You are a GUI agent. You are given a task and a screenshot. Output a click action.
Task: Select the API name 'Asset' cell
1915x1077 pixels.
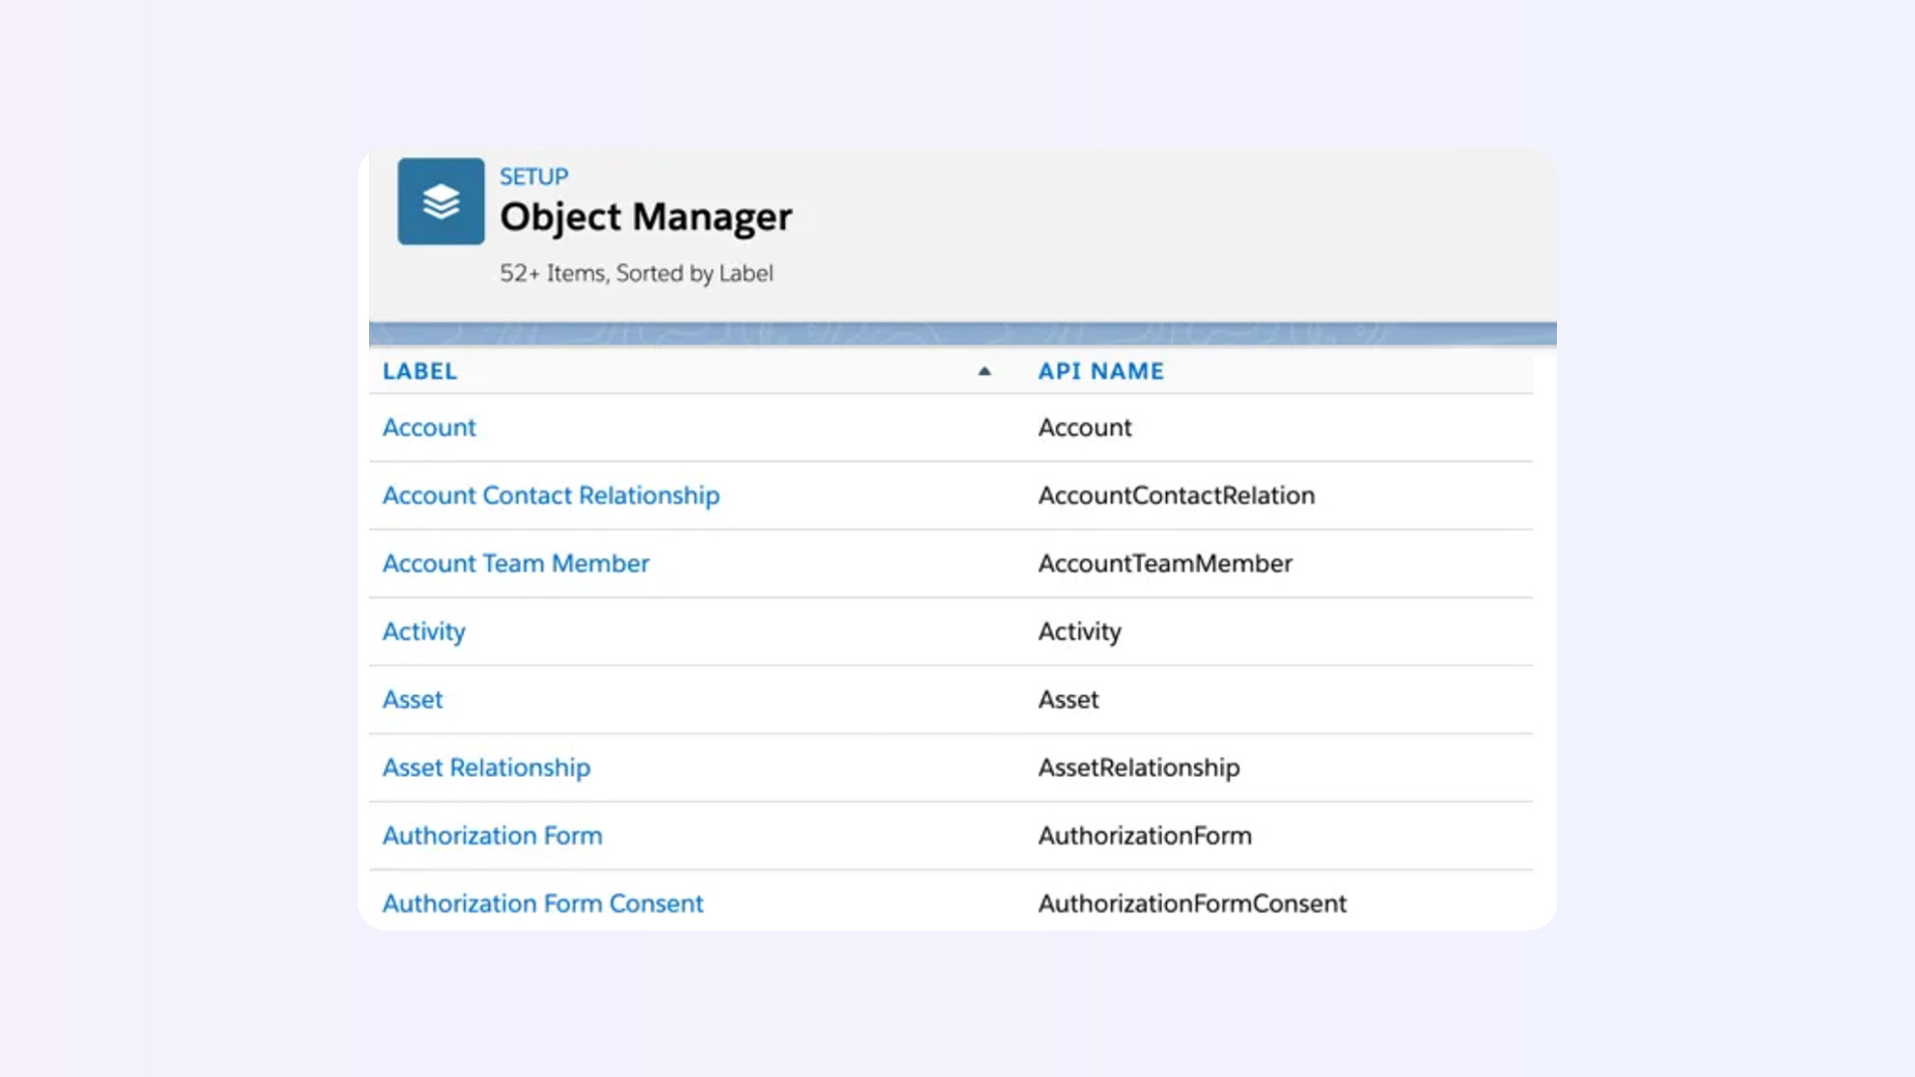point(1069,700)
